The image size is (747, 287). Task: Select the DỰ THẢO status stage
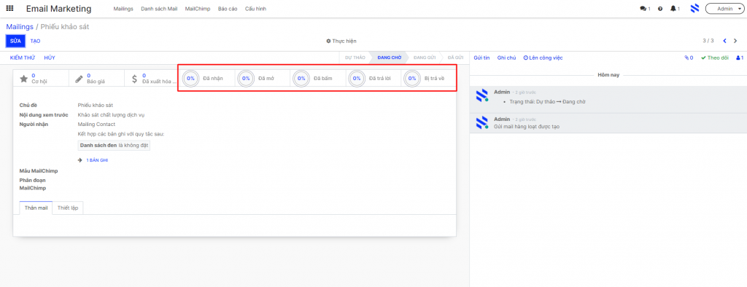point(355,58)
